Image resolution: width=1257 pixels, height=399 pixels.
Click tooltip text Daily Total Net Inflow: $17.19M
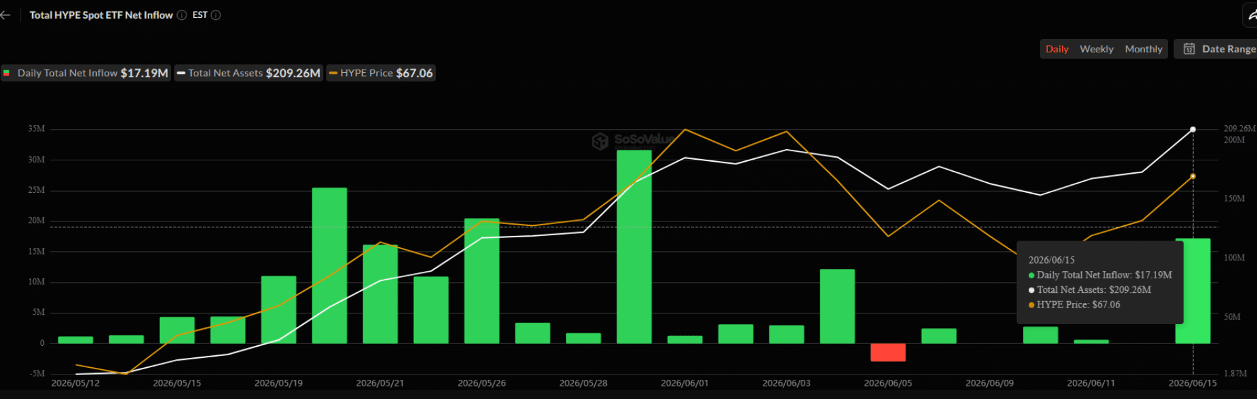click(x=1104, y=275)
